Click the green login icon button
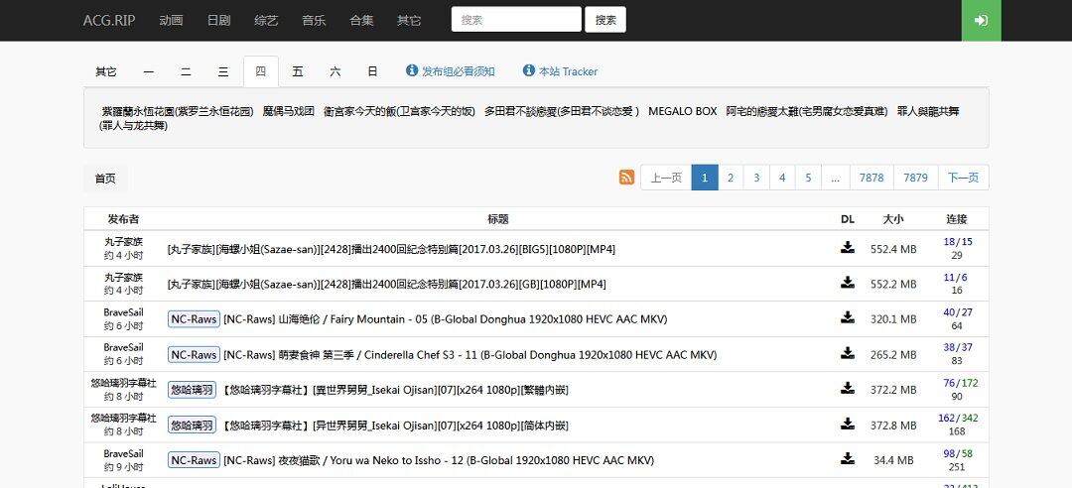This screenshot has width=1072, height=488. point(981,21)
